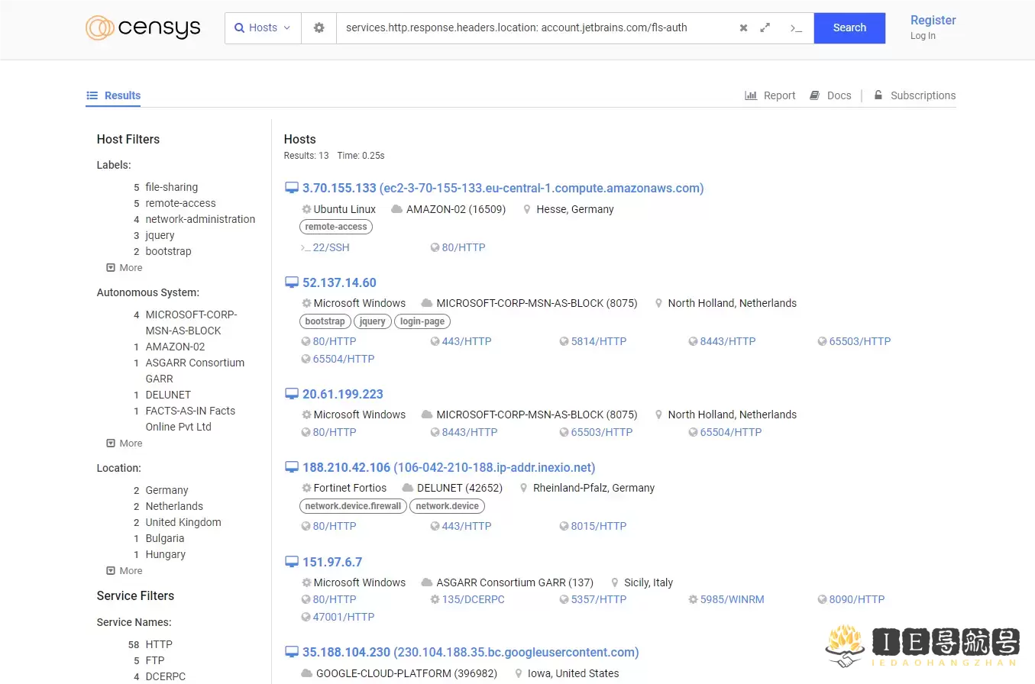This screenshot has width=1035, height=684.
Task: Filter by MICROSOFT-CORP-MSN-AS-BLOCK autonomous system
Action: coord(192,323)
